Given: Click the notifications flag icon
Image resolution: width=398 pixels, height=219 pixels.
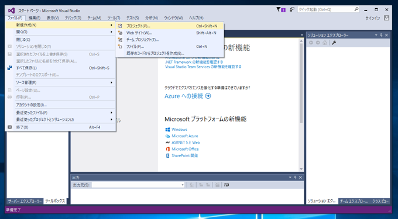Looking at the screenshot, I should click(279, 9).
